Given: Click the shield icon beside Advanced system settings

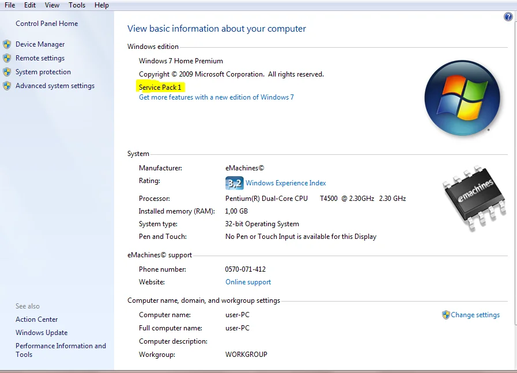Looking at the screenshot, I should point(7,86).
